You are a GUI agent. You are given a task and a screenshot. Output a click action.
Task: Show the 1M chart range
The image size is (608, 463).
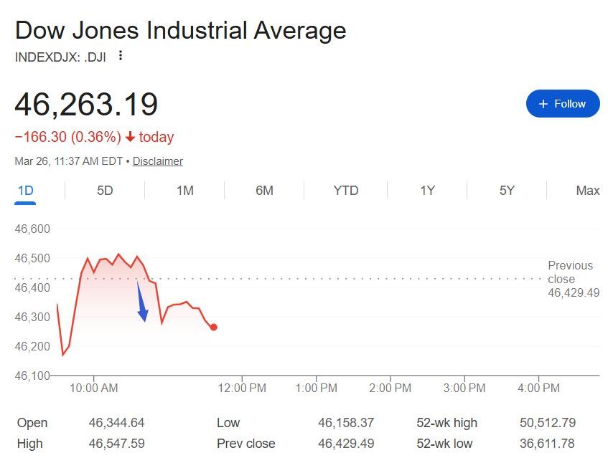tap(184, 191)
